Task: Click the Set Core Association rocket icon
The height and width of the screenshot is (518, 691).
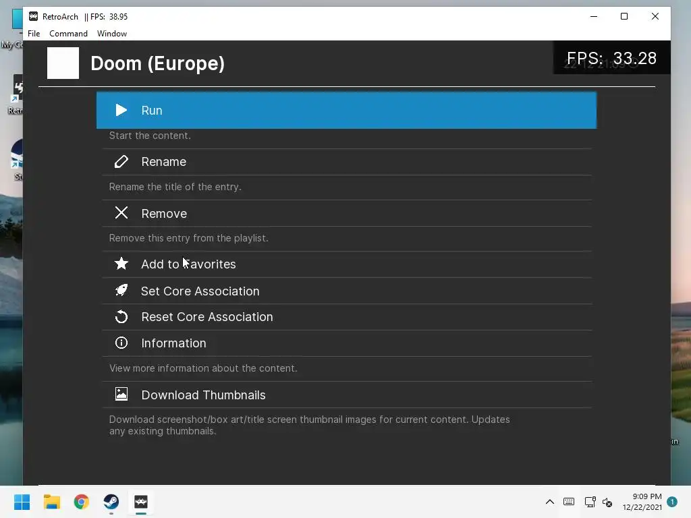Action: [x=121, y=290]
